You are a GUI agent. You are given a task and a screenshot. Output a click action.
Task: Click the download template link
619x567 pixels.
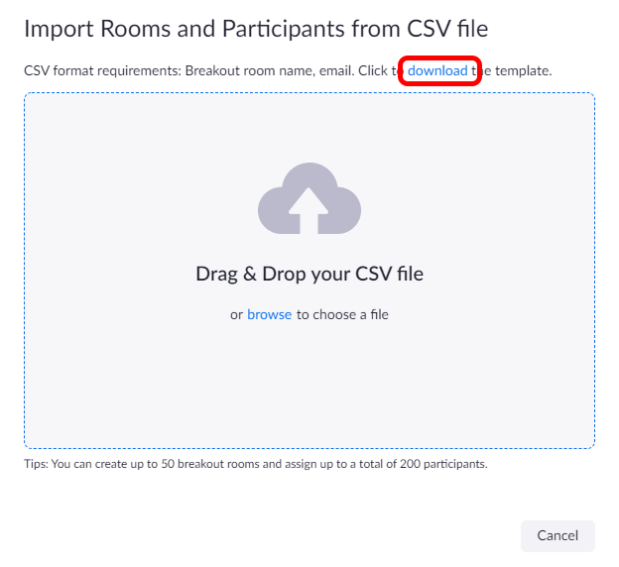(x=437, y=71)
